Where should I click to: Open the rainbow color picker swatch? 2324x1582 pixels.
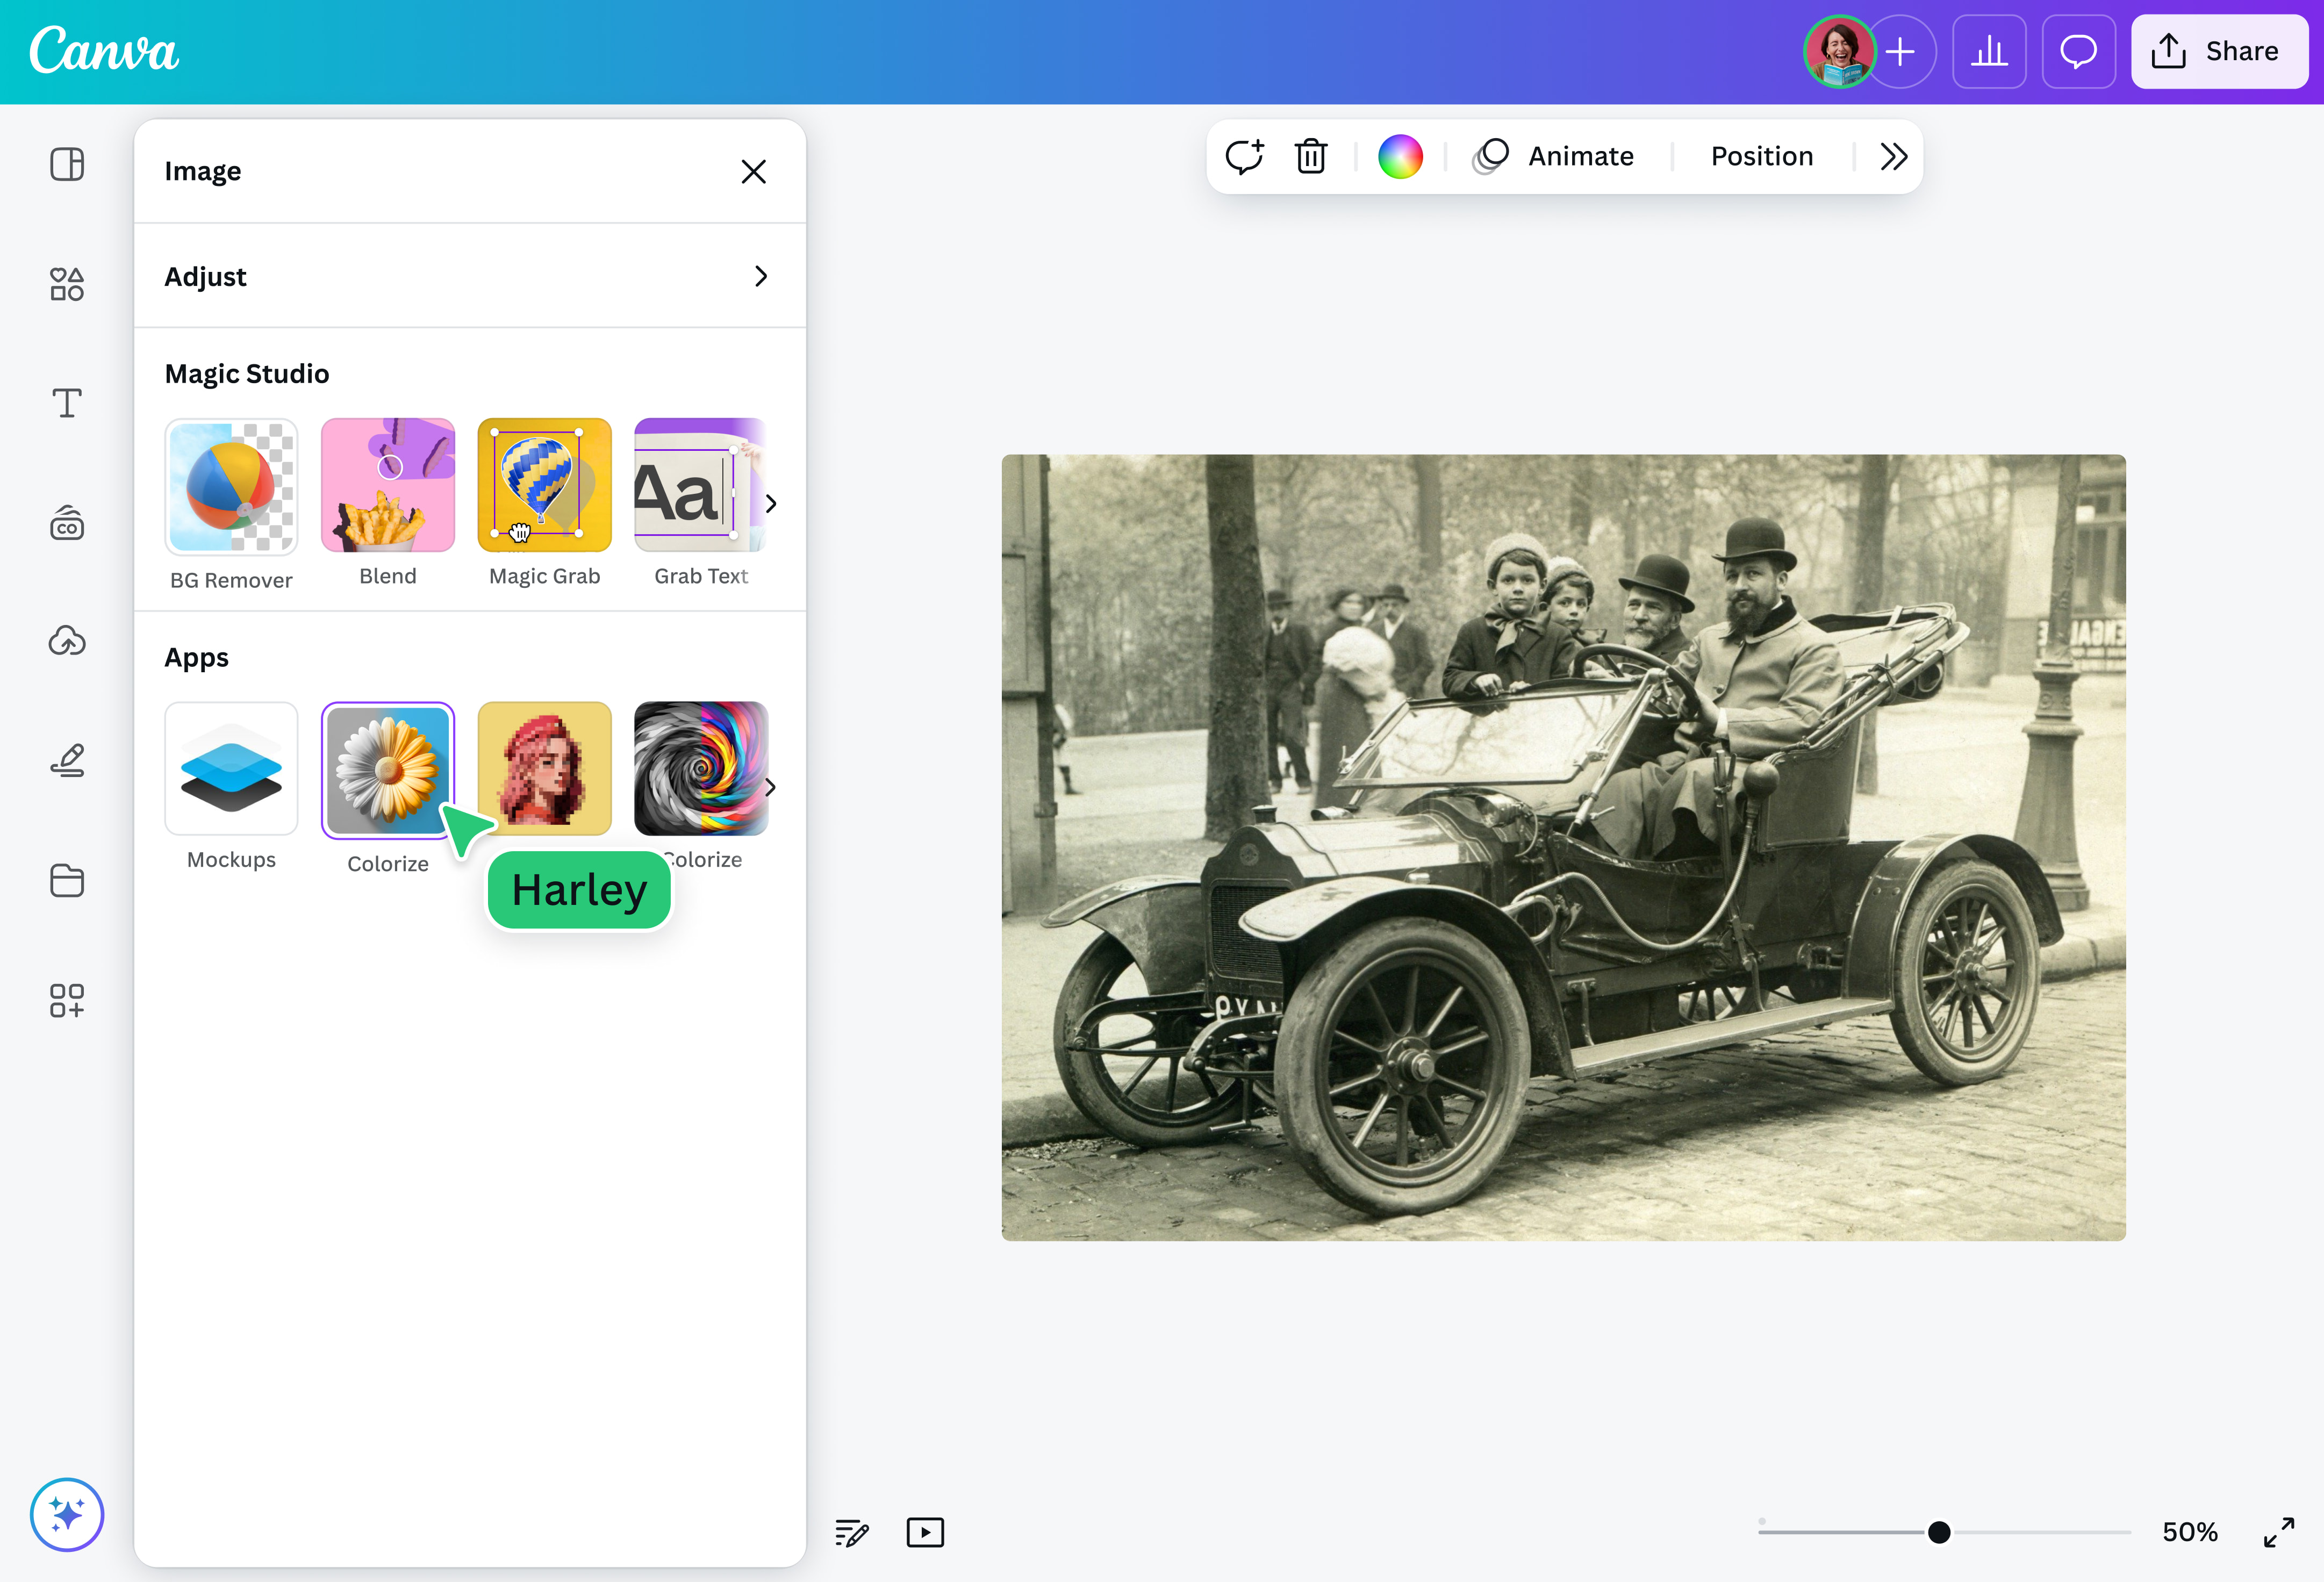coord(1400,156)
